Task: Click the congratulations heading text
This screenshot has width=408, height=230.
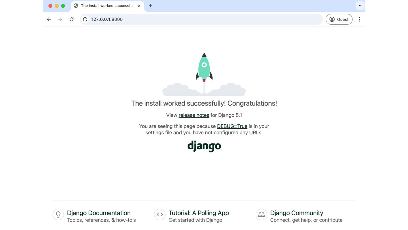Action: click(x=204, y=103)
